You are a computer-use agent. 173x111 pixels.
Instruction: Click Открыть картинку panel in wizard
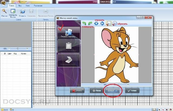click(x=68, y=33)
